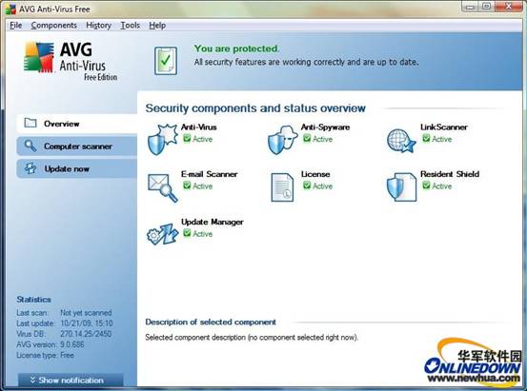This screenshot has height=391, width=527.
Task: Open the Tools menu
Action: (130, 26)
